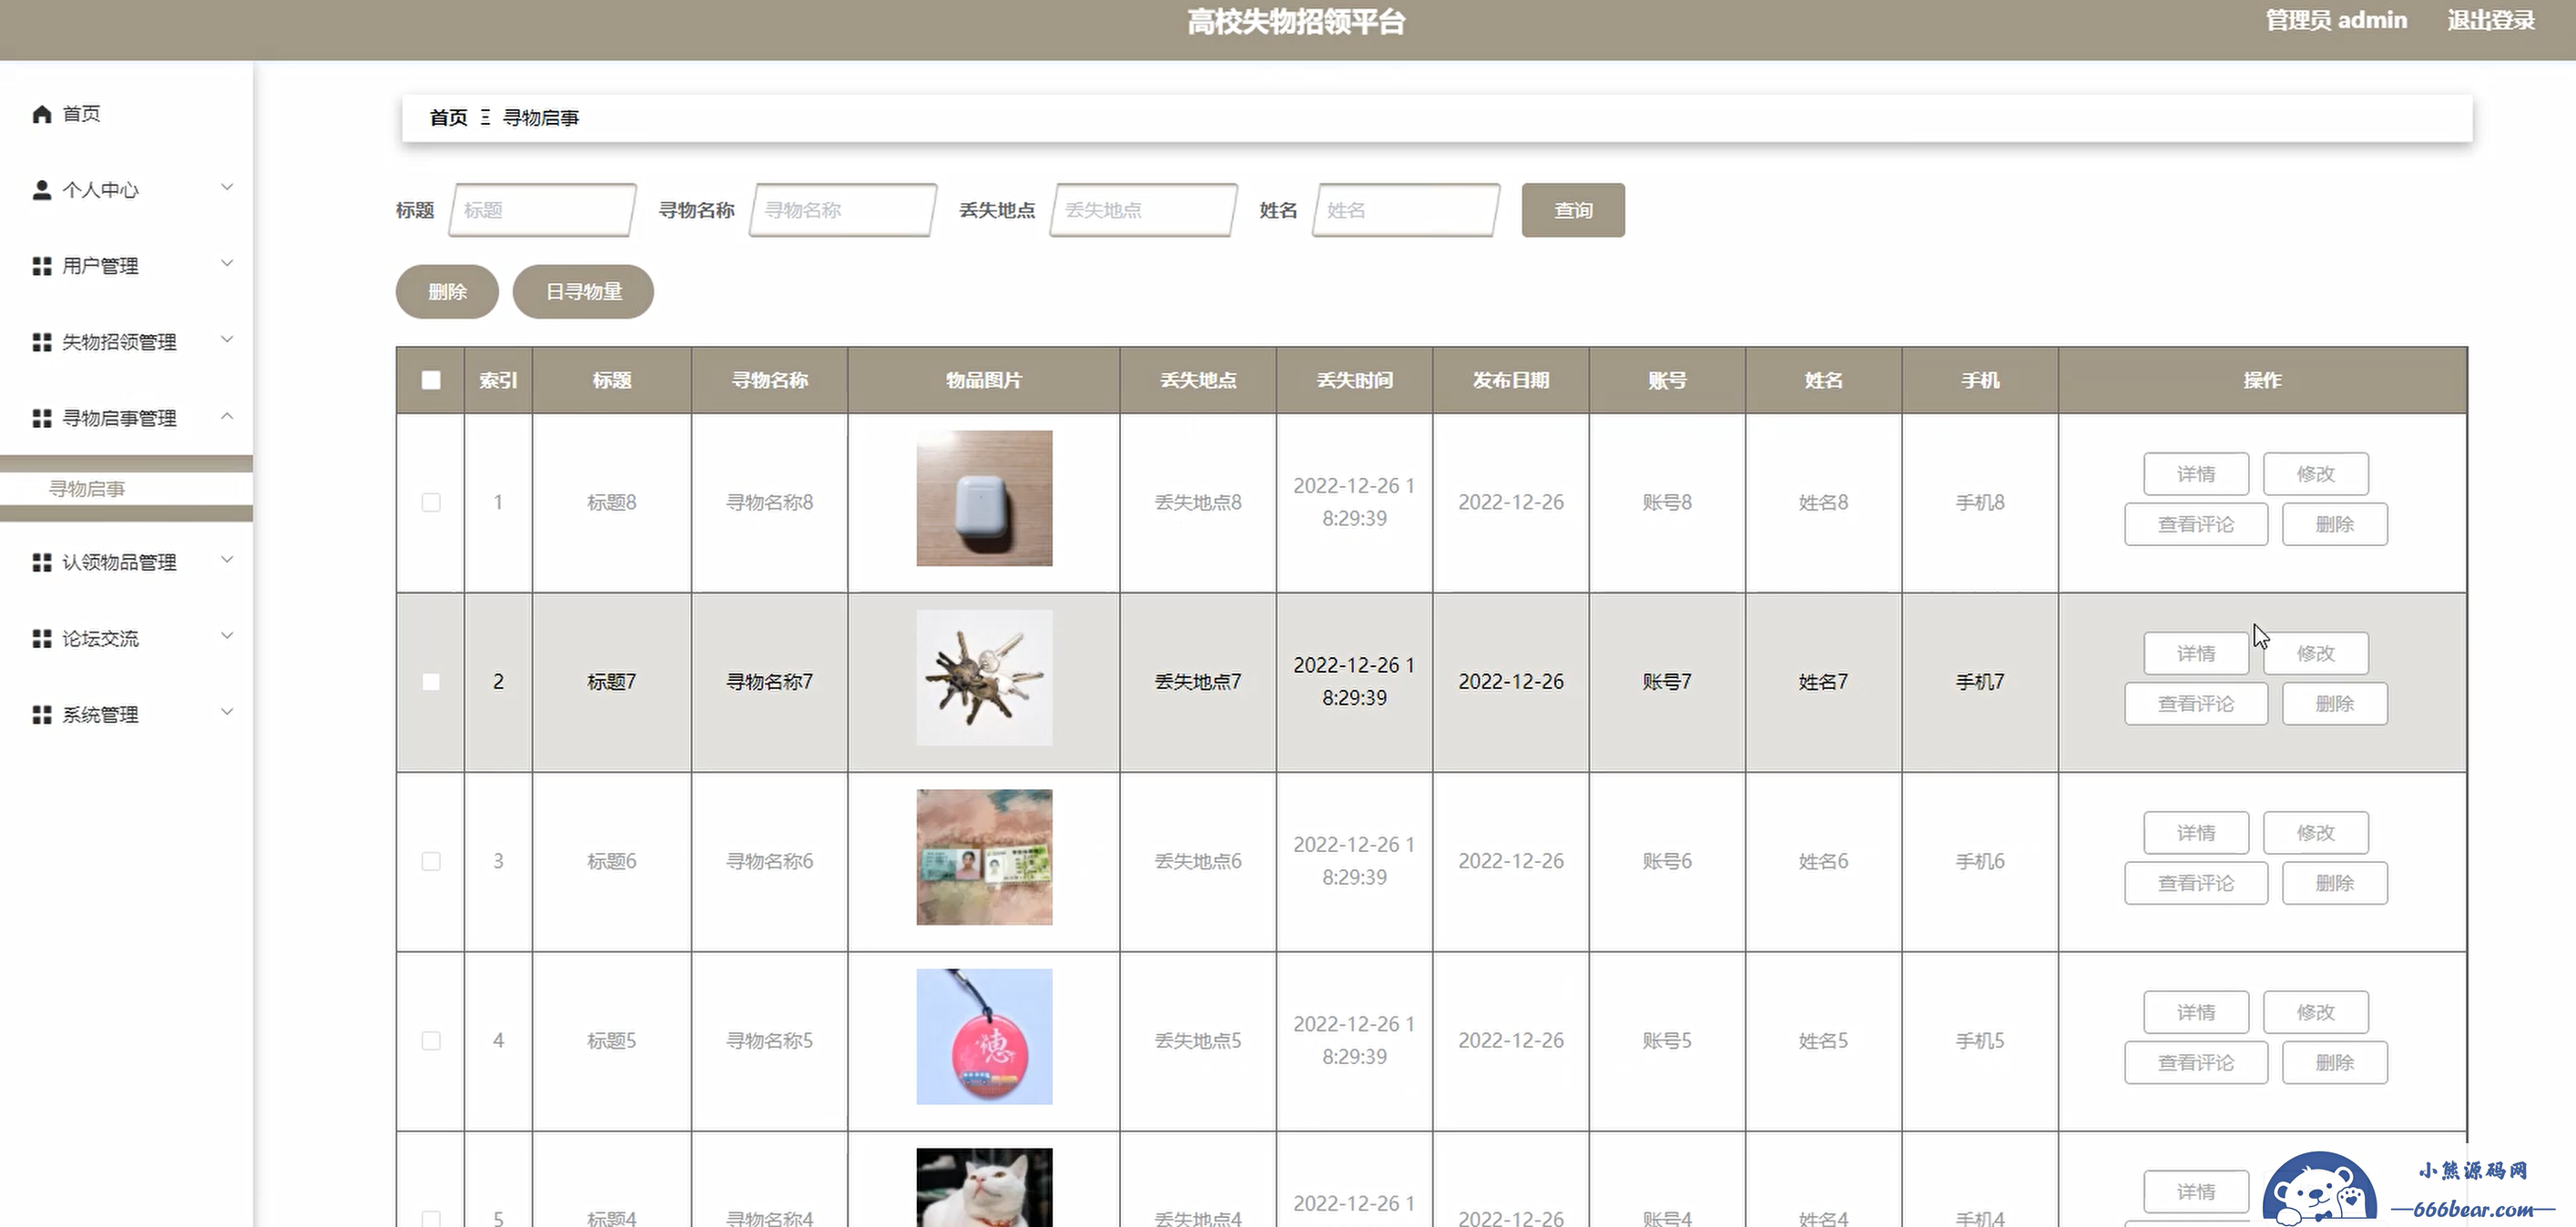Click the grid icon beside 认领物品管理
Image resolution: width=2576 pixels, height=1227 pixels.
42,562
